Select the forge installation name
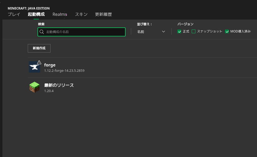Screen dimensions: 257x157 (x=50, y=65)
